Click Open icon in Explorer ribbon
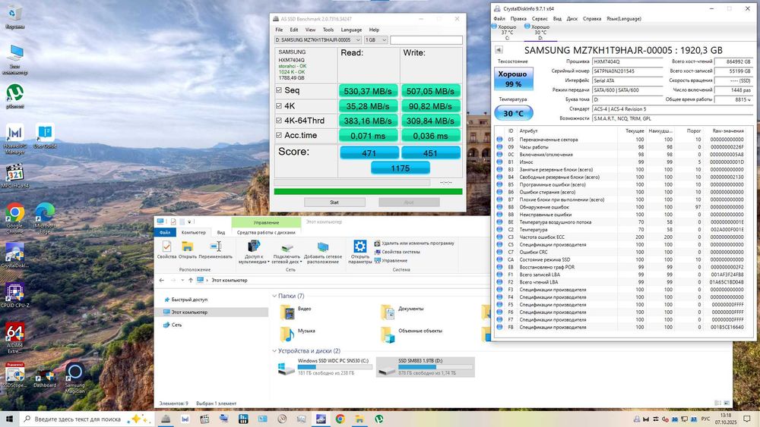Image resolution: width=760 pixels, height=427 pixels. click(x=188, y=250)
